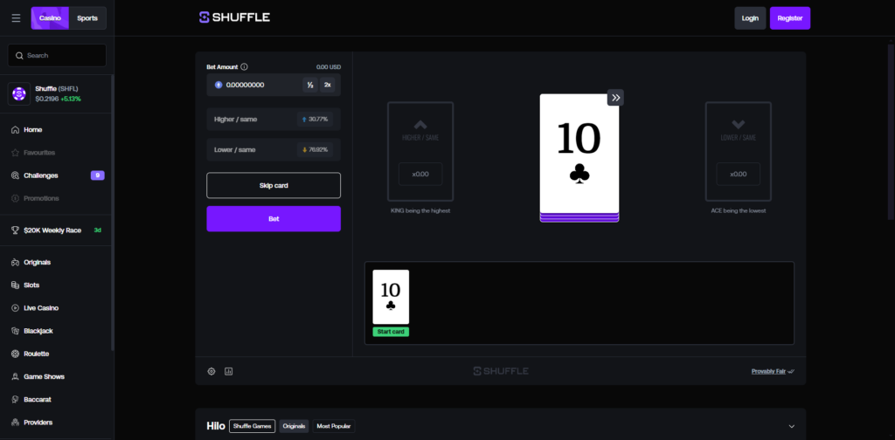The height and width of the screenshot is (440, 895).
Task: Click the sidebar vertical scrollbar
Action: (113, 212)
